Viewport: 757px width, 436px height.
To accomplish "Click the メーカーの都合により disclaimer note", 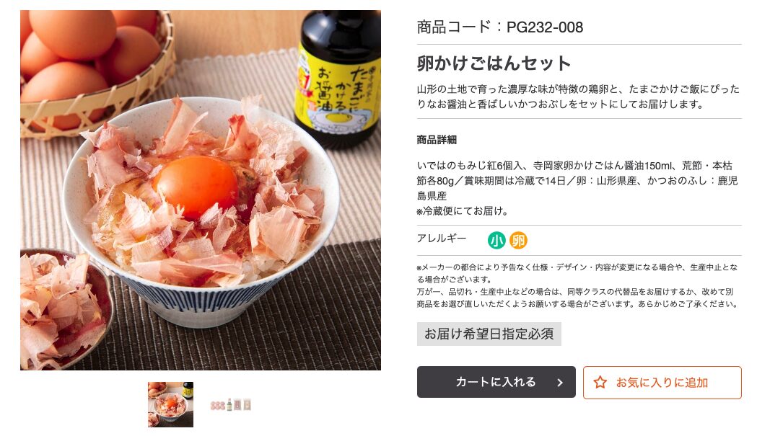I will [x=577, y=285].
